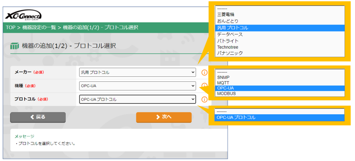Click info icon beside メーカー dropdown
Viewport: 355px width, 161px height.
(205, 72)
